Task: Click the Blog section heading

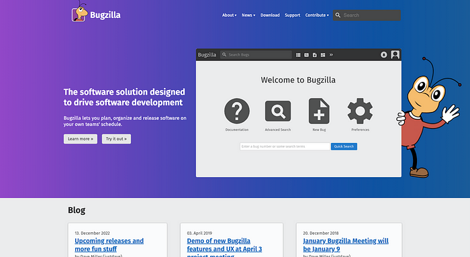Action: pos(77,210)
